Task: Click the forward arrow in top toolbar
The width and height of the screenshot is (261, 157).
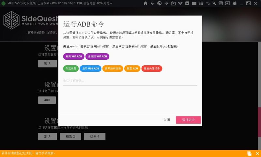Action: click(166, 3)
